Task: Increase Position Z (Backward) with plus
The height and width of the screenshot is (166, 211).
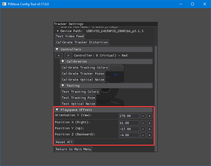Action: click(x=149, y=135)
